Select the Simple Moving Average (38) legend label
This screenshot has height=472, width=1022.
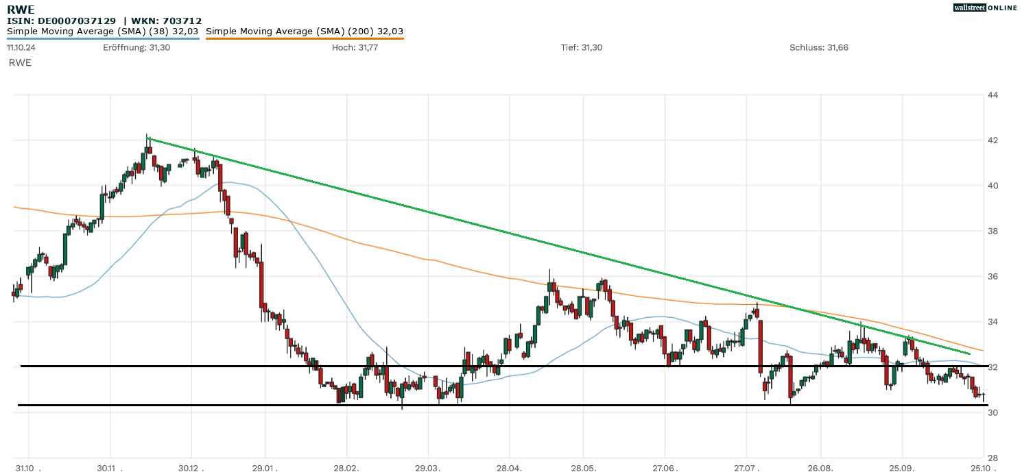click(x=103, y=31)
